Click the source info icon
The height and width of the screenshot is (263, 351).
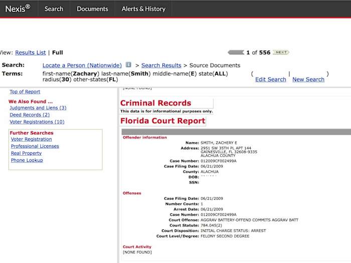pyautogui.click(x=128, y=65)
